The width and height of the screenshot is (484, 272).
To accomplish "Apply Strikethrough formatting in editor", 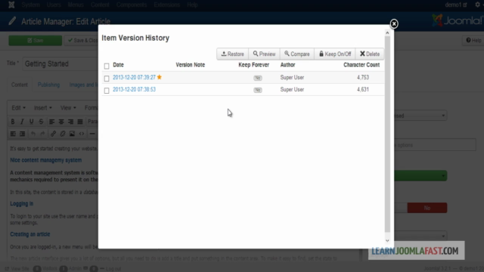I will (41, 122).
